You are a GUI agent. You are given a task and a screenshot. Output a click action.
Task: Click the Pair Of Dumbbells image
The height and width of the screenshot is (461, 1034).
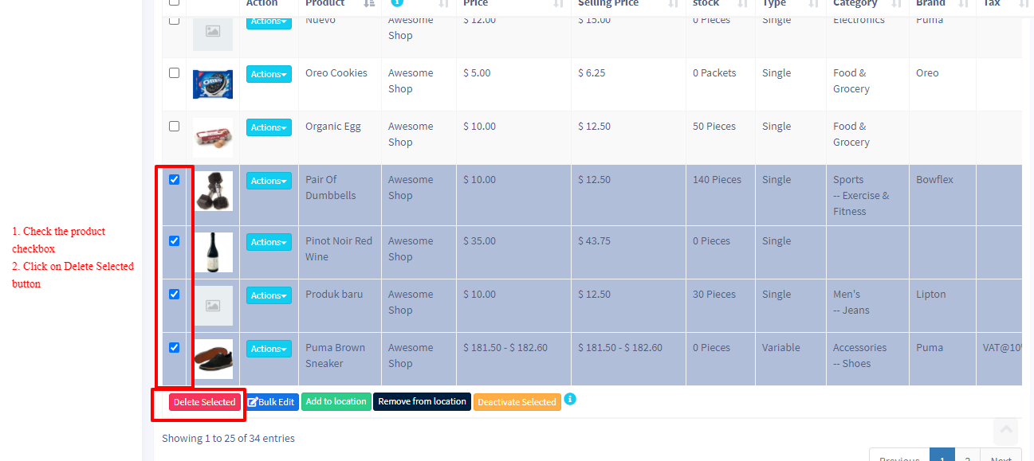point(213,191)
